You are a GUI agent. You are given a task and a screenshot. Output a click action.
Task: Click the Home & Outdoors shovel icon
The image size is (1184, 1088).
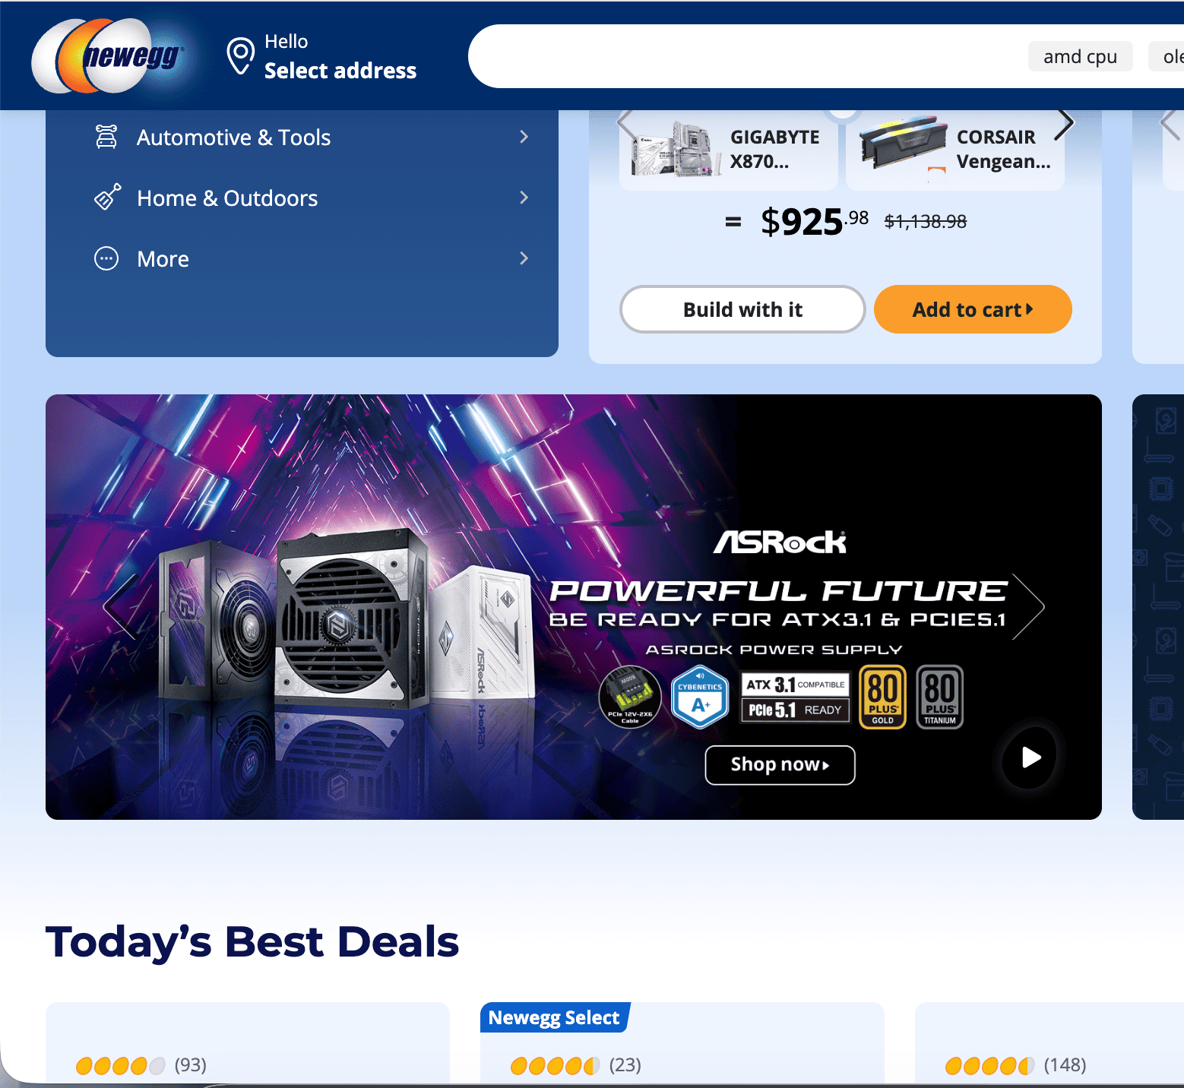[107, 197]
